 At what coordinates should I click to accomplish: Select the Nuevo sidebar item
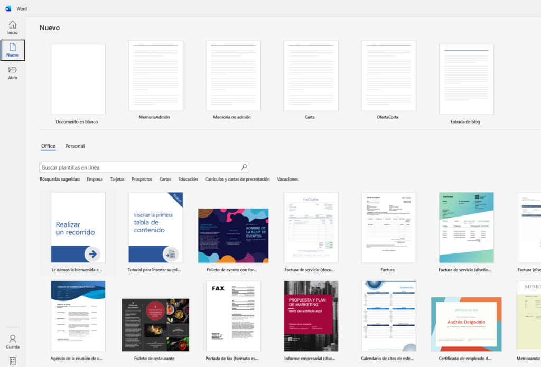[x=13, y=50]
